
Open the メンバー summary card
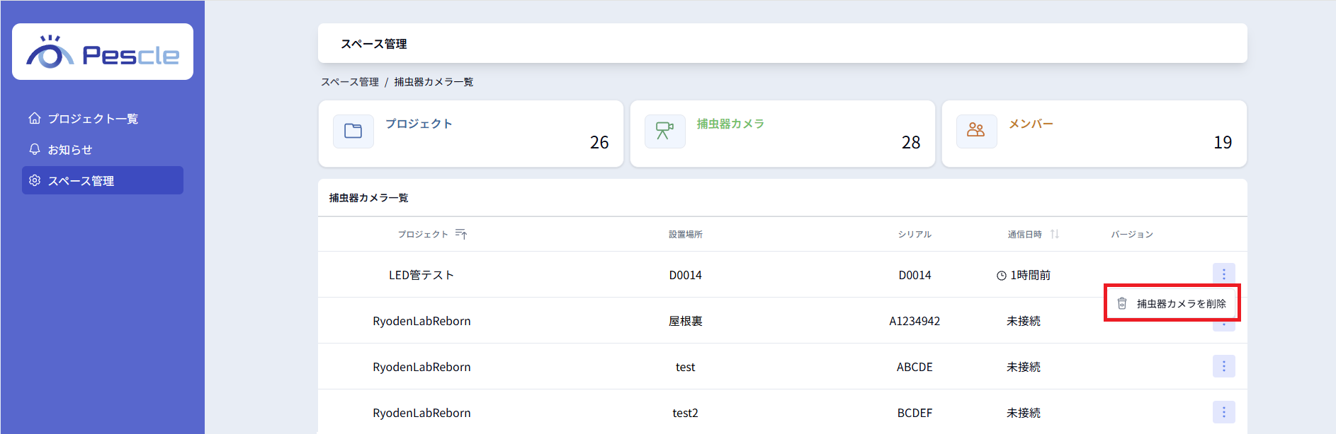click(1094, 134)
